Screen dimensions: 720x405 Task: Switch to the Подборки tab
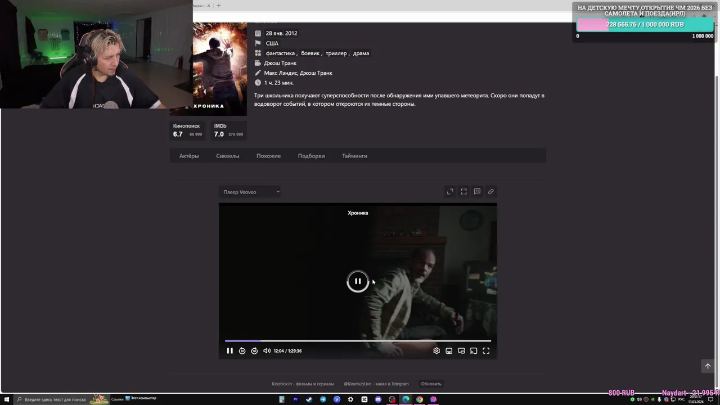[x=311, y=156]
